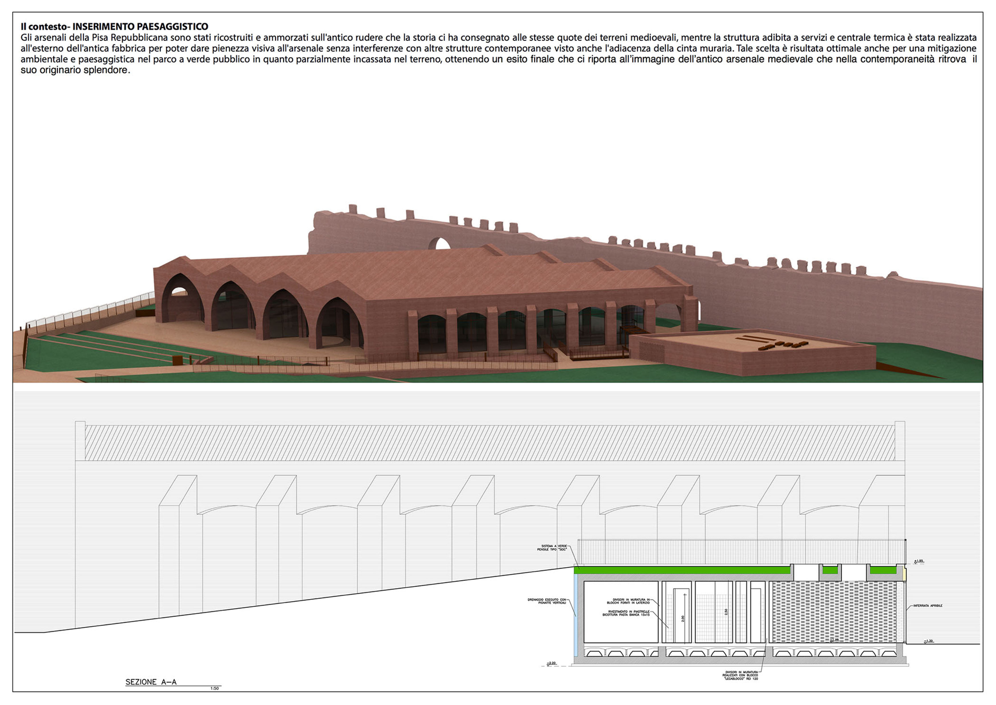The width and height of the screenshot is (996, 705).
Task: Click the "SISTEMA A VERDE PENSILE" annotation
Action: point(552,548)
